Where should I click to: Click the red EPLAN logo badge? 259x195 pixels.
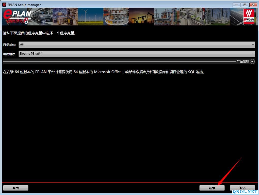pos(249,17)
